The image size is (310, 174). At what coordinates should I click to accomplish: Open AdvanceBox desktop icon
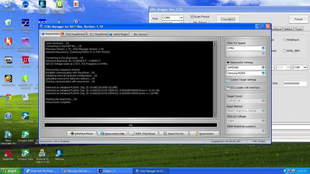click(8, 62)
